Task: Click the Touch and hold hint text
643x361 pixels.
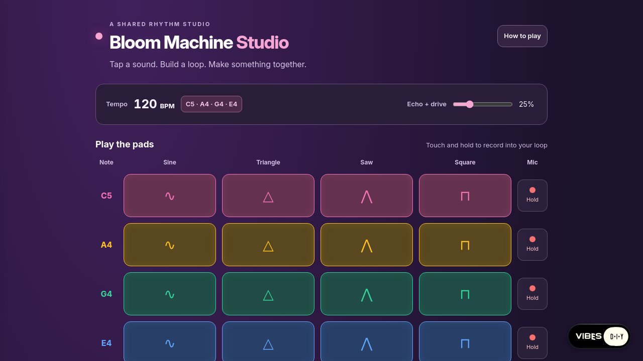Action: click(x=487, y=145)
